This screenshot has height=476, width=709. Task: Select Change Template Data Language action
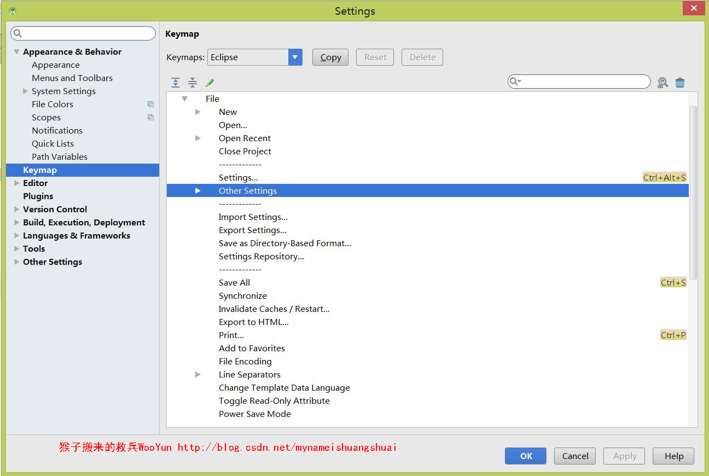(284, 387)
